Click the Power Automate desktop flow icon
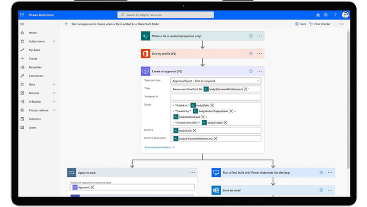This screenshot has width=367, height=207. (x=216, y=173)
